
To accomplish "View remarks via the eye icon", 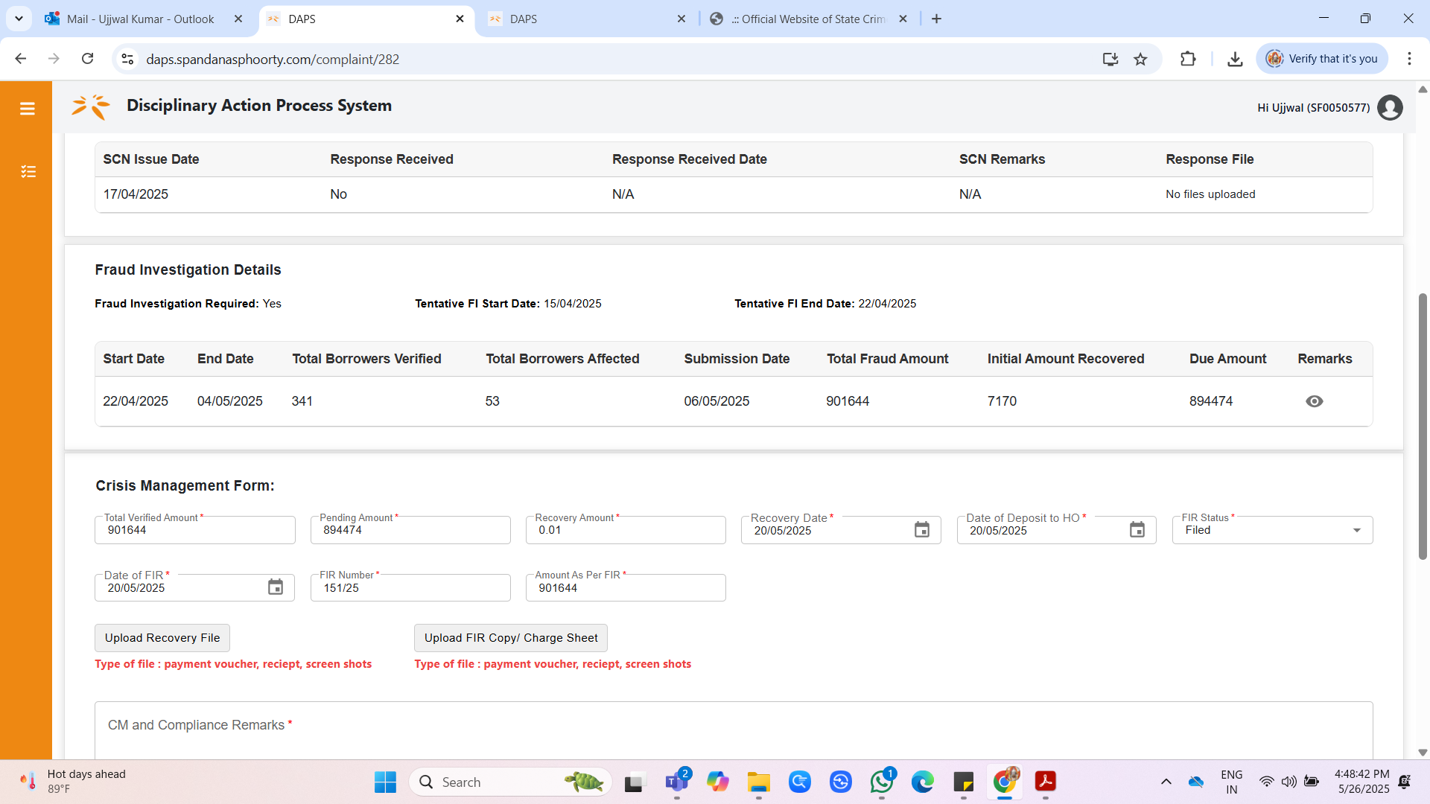I will 1315,401.
